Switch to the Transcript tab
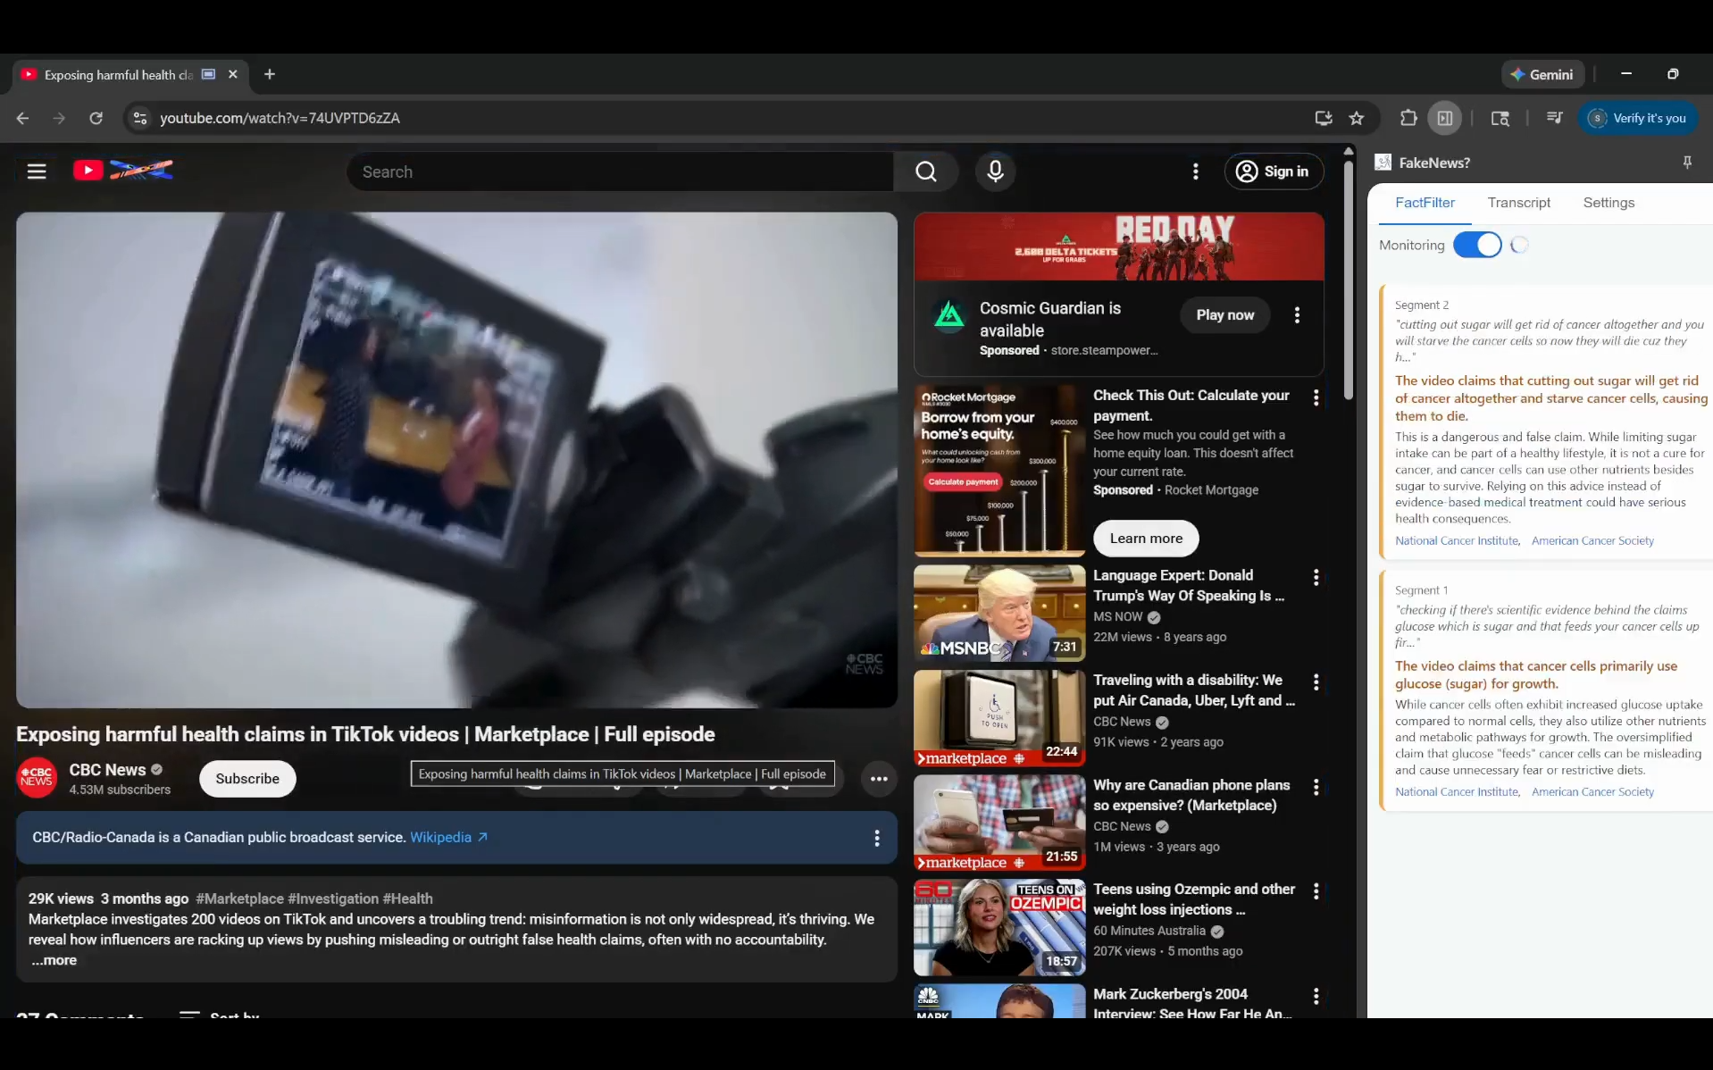 pos(1518,203)
